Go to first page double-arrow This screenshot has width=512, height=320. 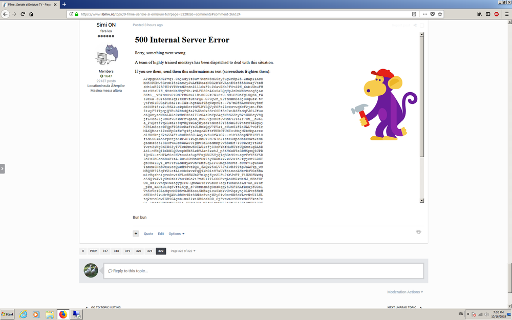(x=83, y=251)
